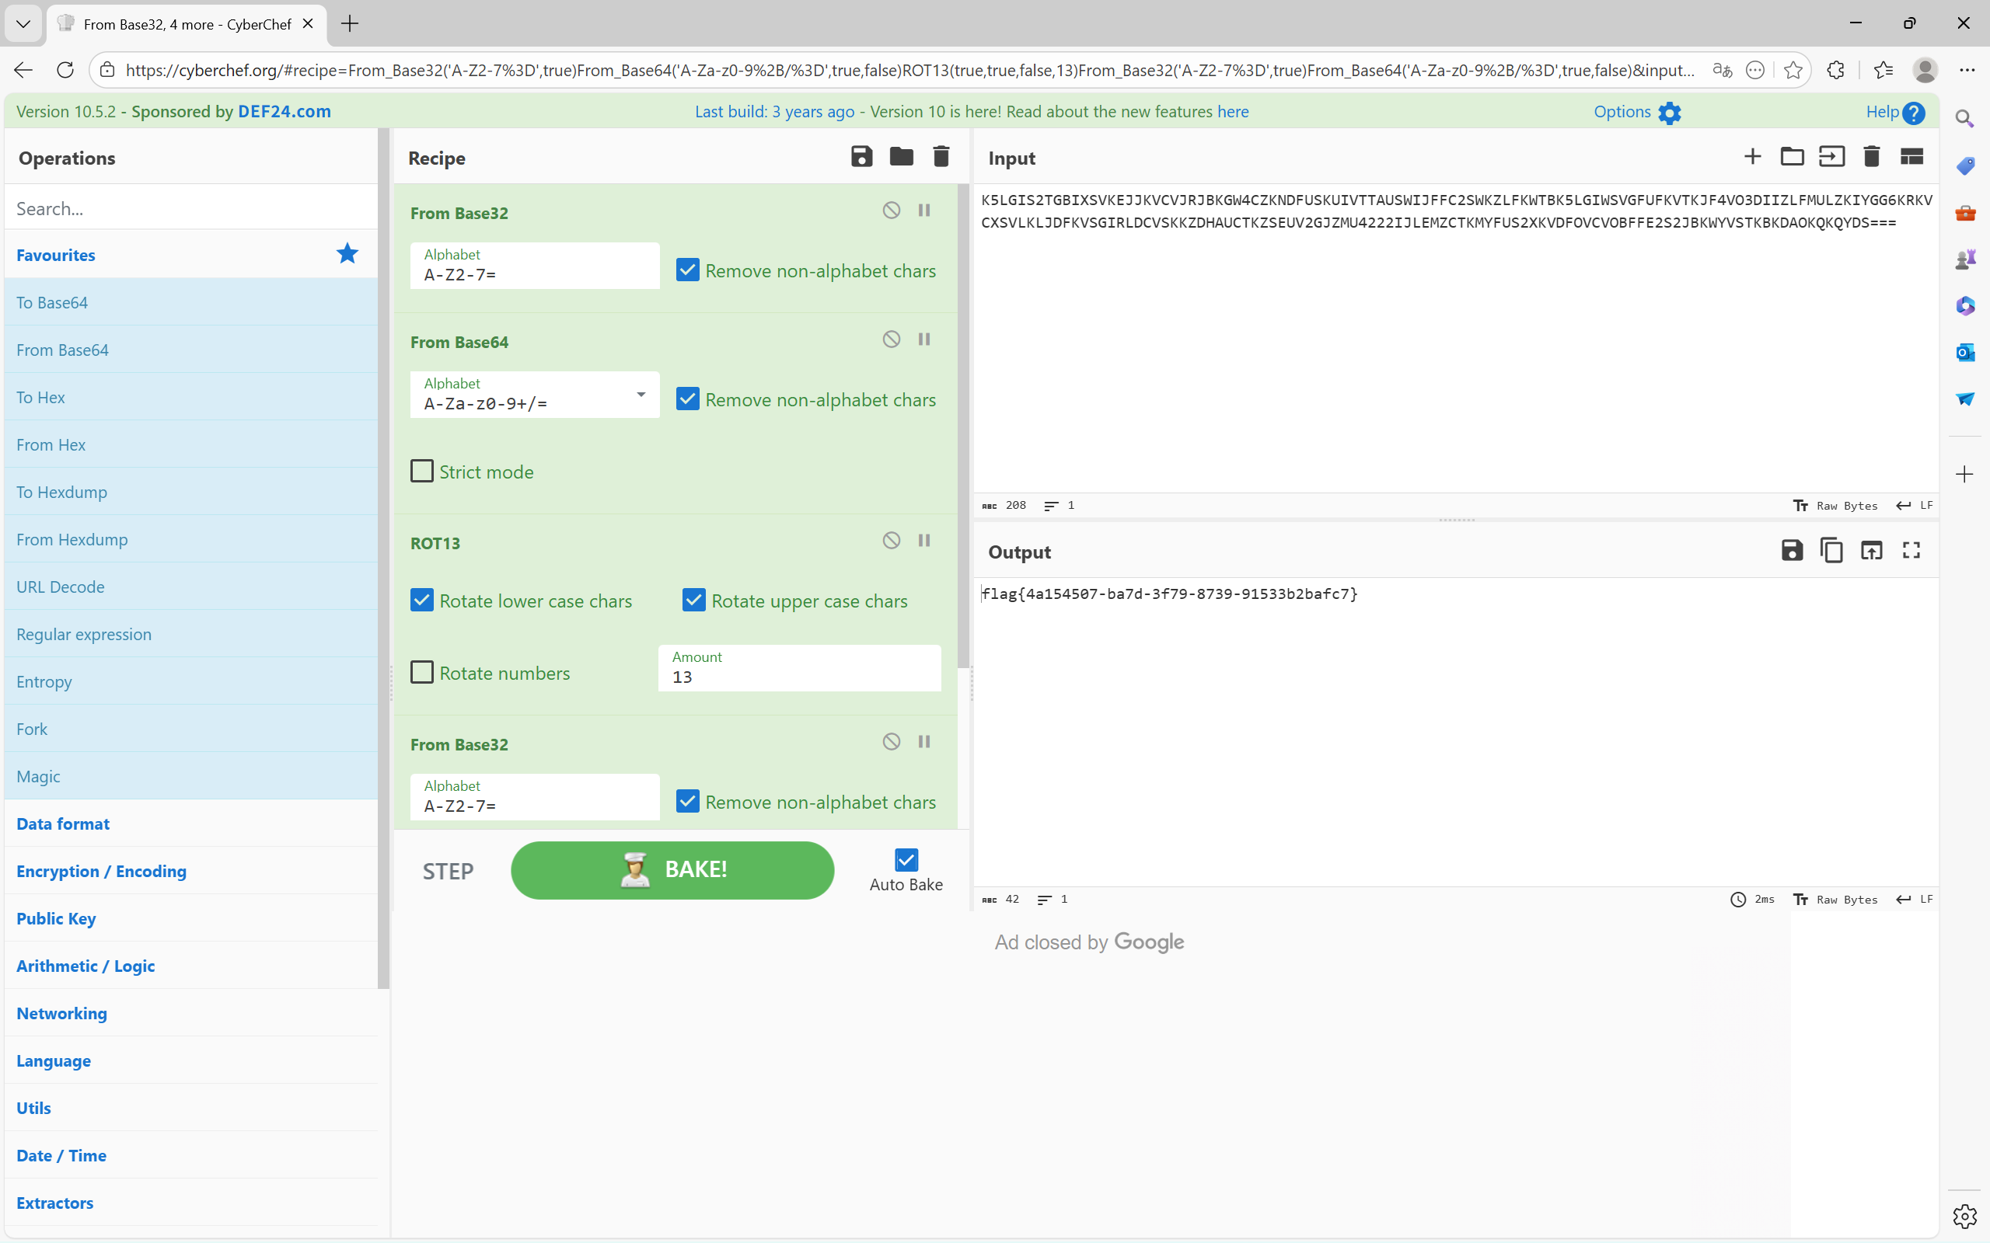1990x1243 pixels.
Task: Open the load recipe folder icon
Action: tap(901, 156)
